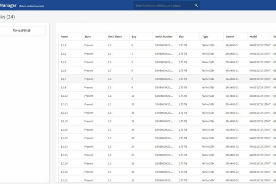Select the highlighted disk row 1.0.7

point(167,79)
